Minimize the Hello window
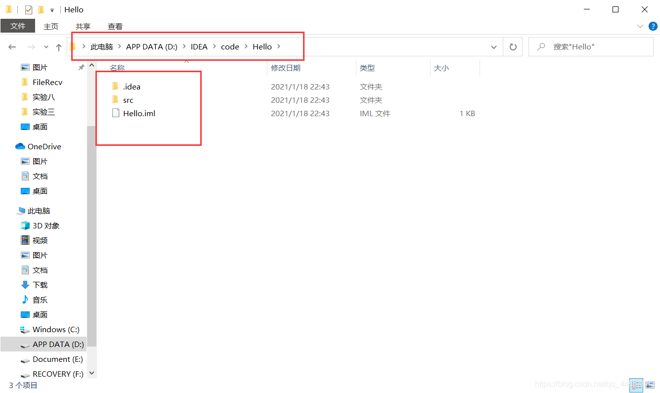The height and width of the screenshot is (393, 660). (586, 9)
